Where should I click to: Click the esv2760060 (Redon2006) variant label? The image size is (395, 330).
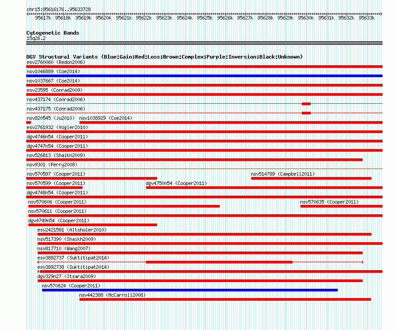(x=56, y=62)
